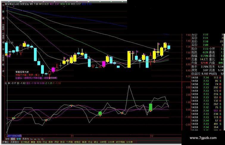225x145 pixels.
Task: Click the tall yellow candlestick with the spike
Action: point(129,59)
